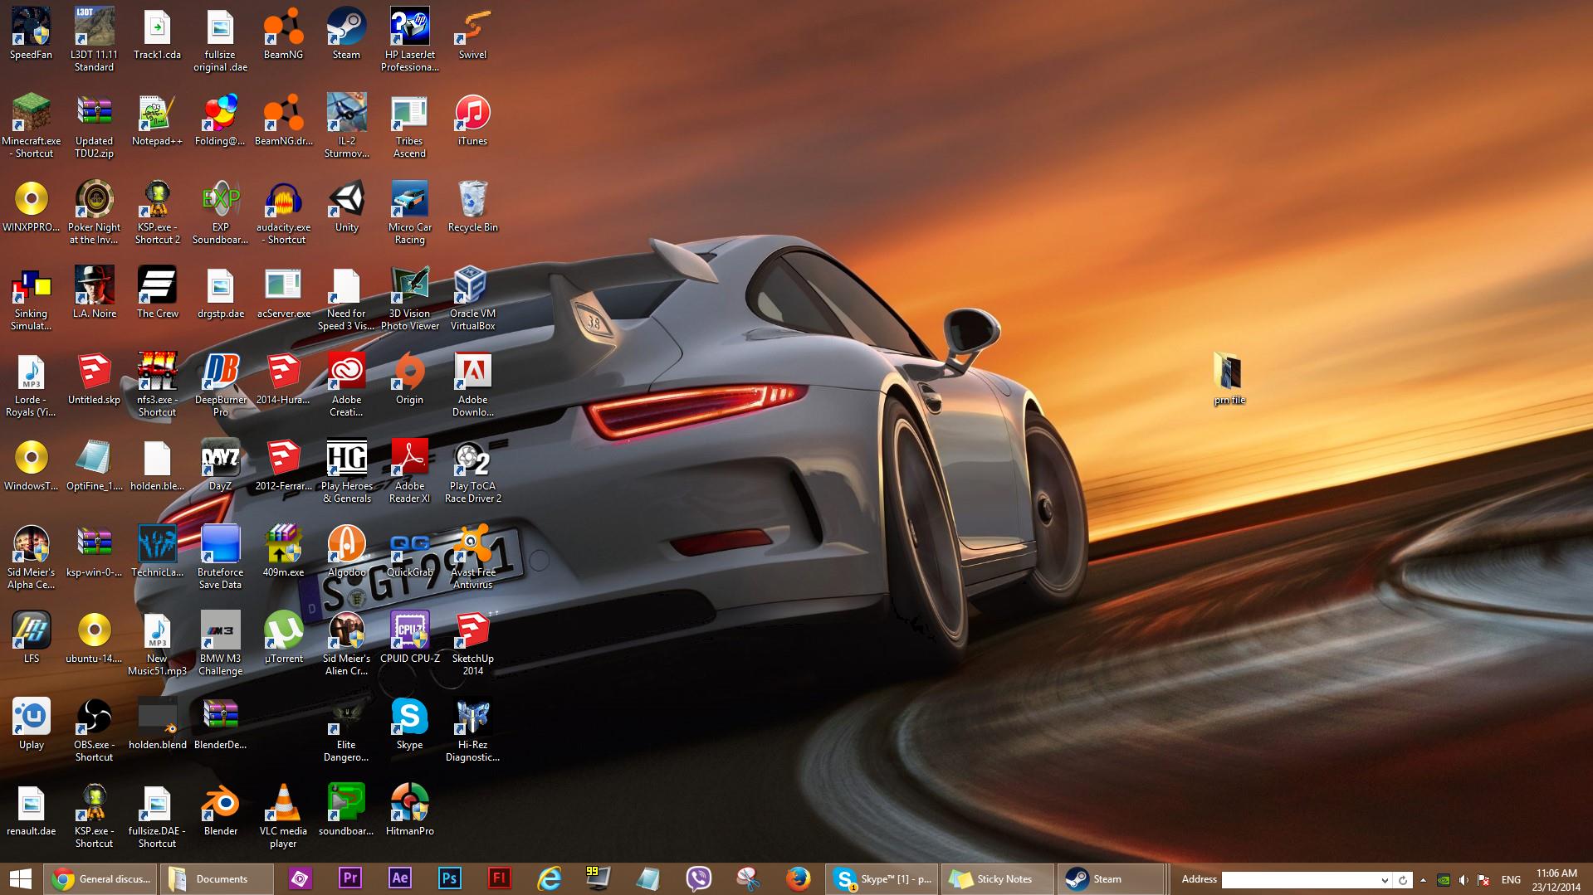The width and height of the screenshot is (1593, 895).
Task: Launch µTorrent from the desktop
Action: tap(283, 638)
